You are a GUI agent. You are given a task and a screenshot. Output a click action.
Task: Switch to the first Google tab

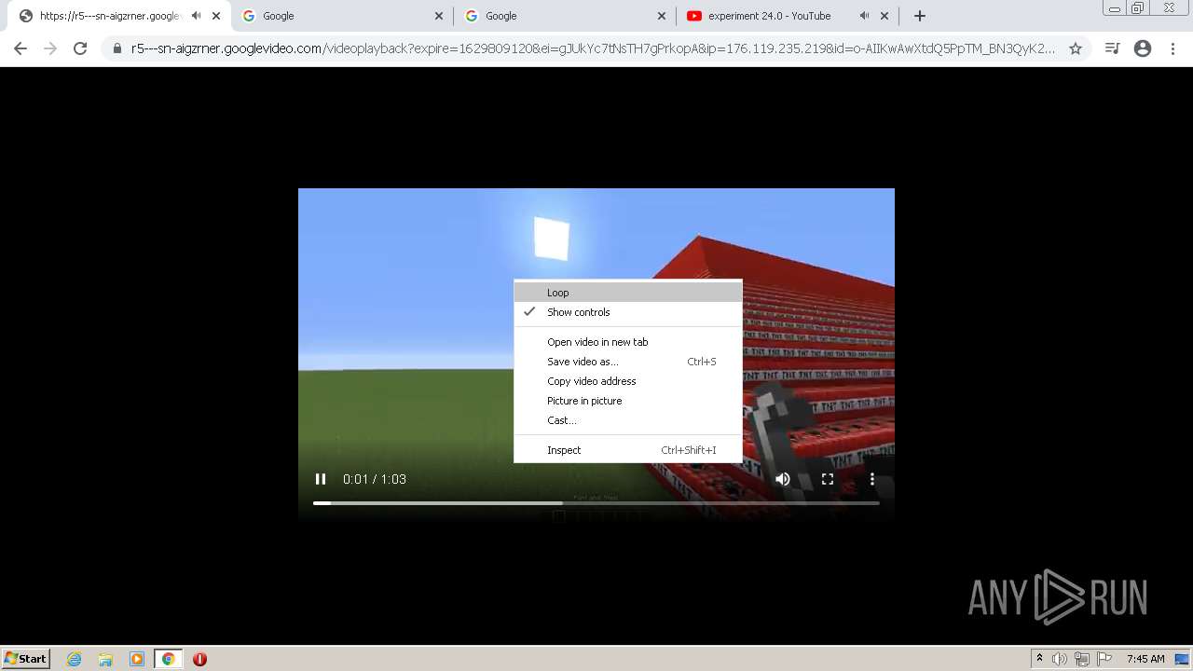(x=344, y=16)
